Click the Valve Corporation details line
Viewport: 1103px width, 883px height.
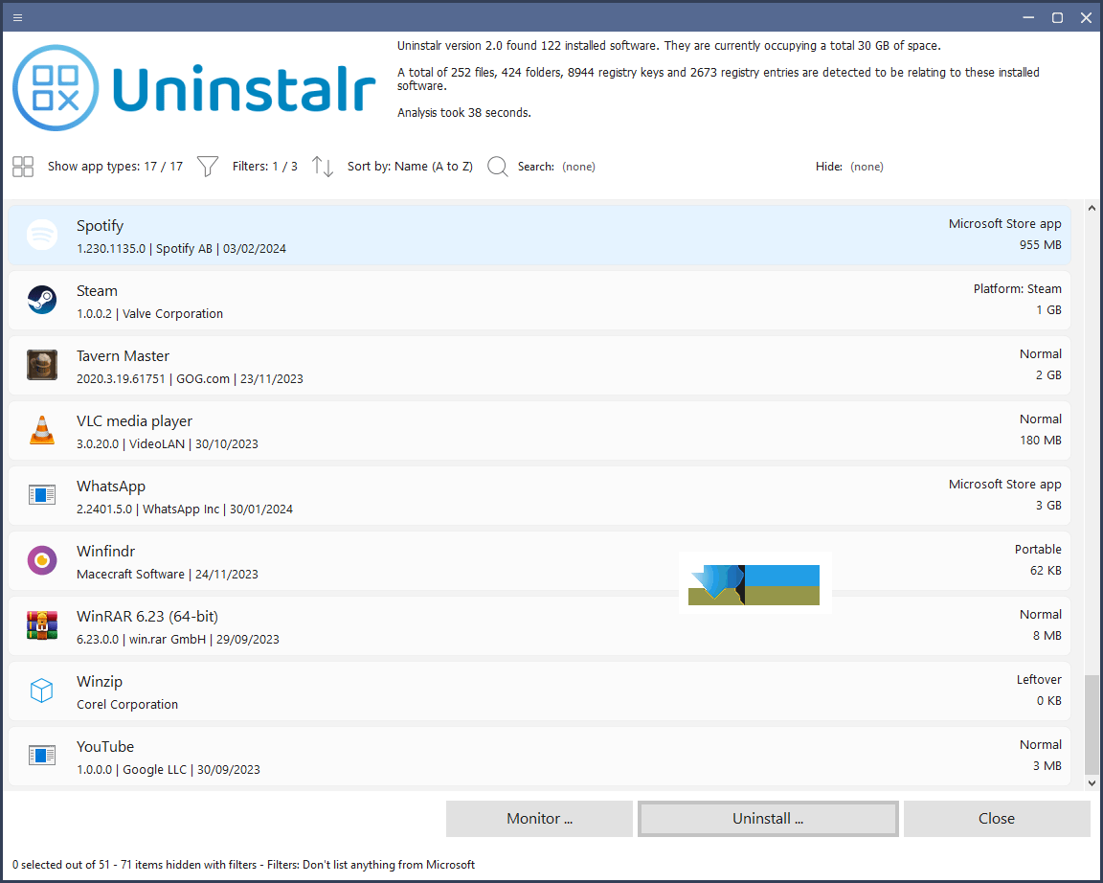149,314
